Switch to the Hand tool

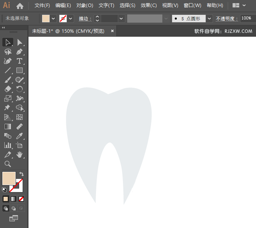tap(20, 155)
